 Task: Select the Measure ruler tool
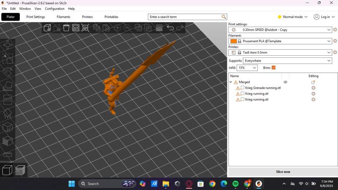pos(8,155)
